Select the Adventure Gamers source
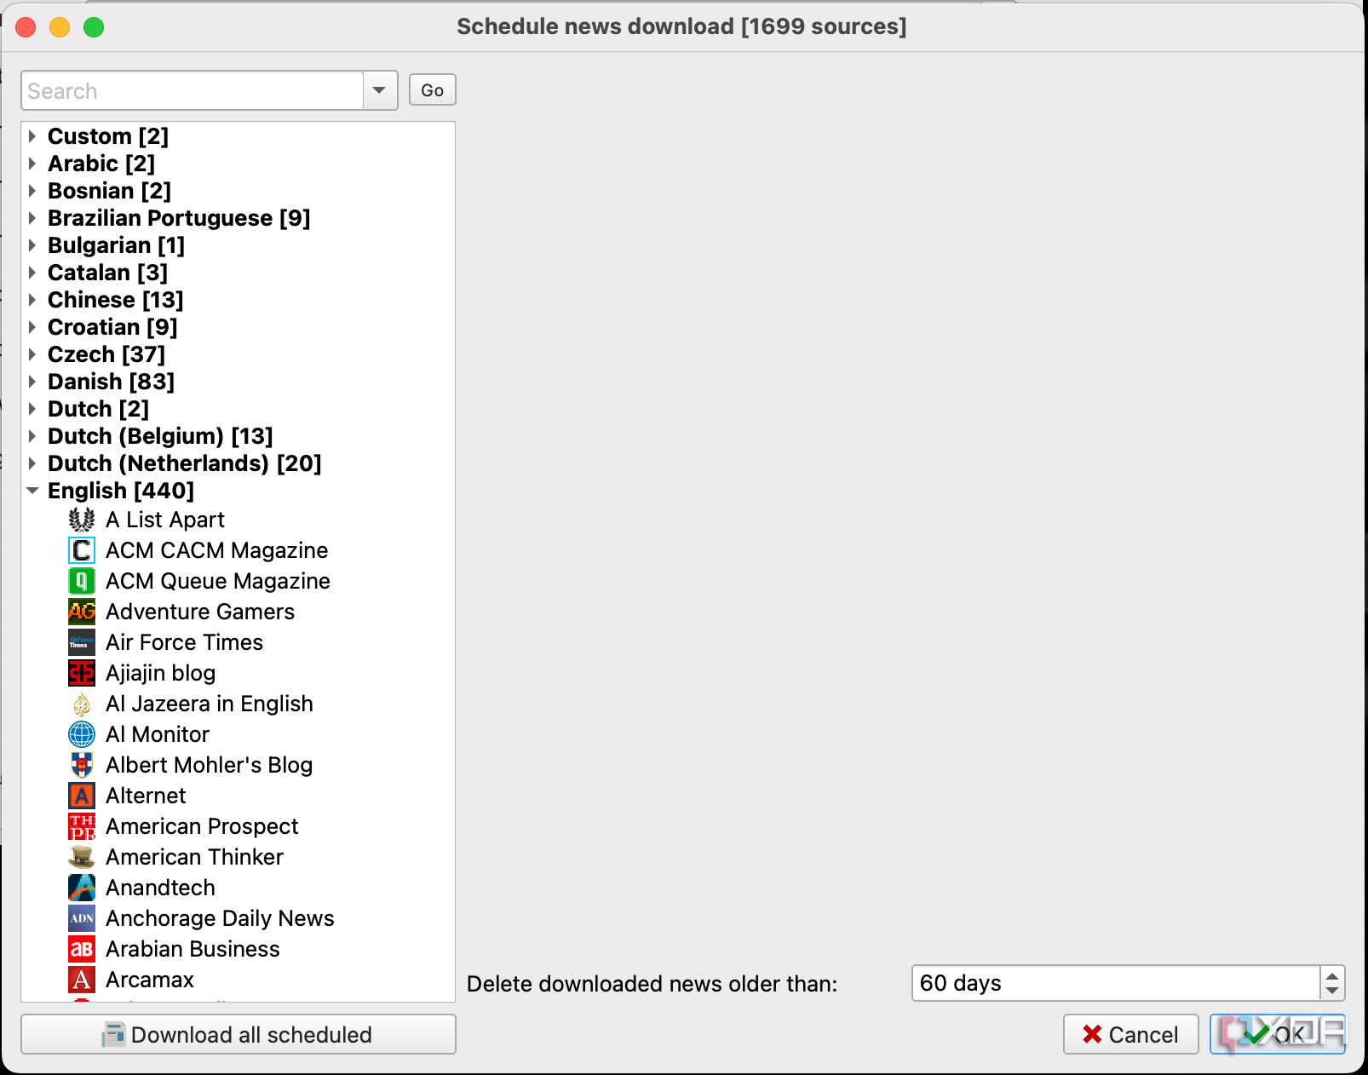 (x=200, y=612)
